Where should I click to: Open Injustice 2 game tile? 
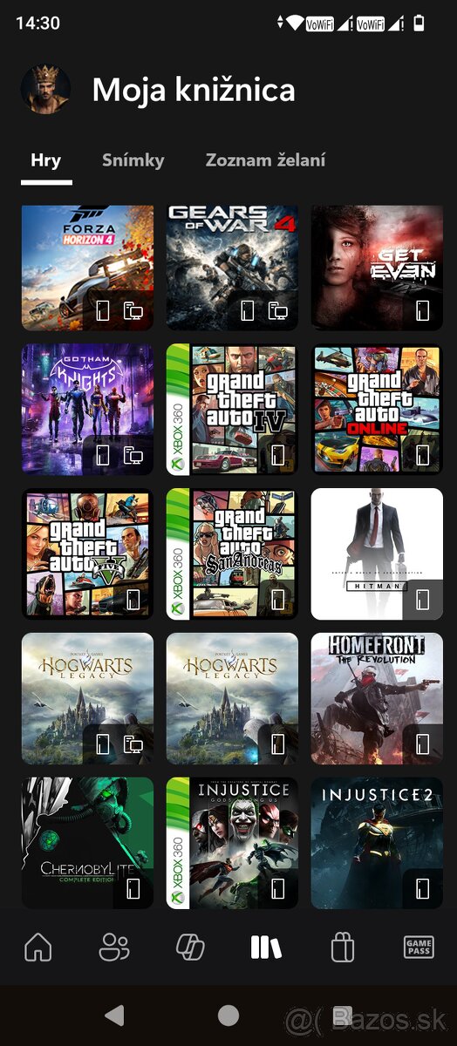[377, 843]
